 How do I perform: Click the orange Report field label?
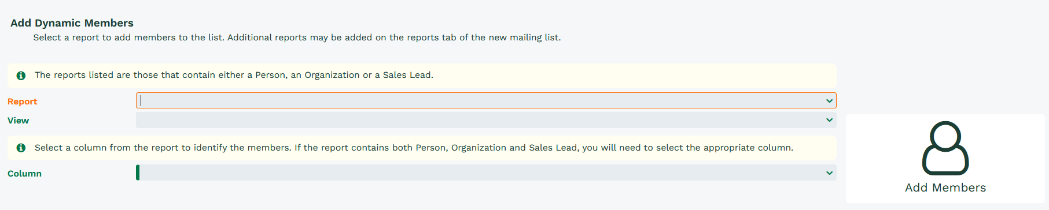(22, 102)
